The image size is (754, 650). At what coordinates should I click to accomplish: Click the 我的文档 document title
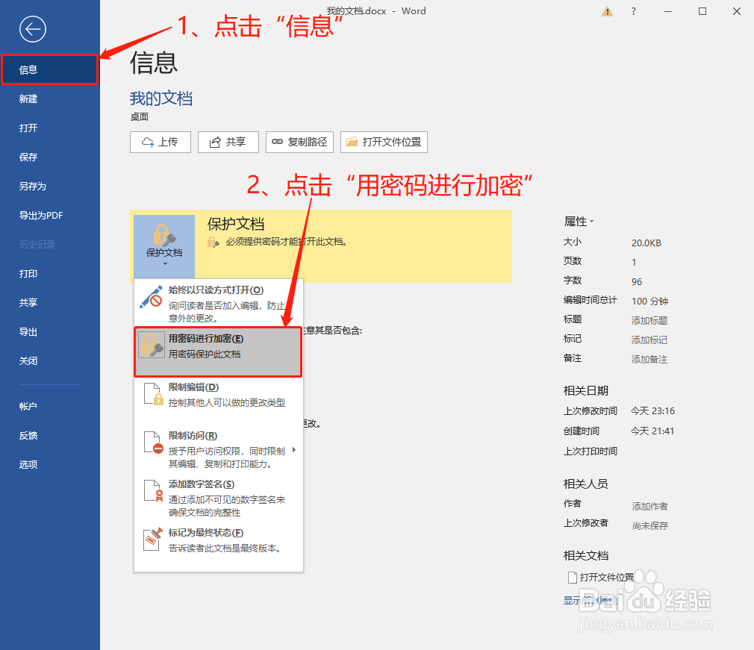click(x=161, y=99)
